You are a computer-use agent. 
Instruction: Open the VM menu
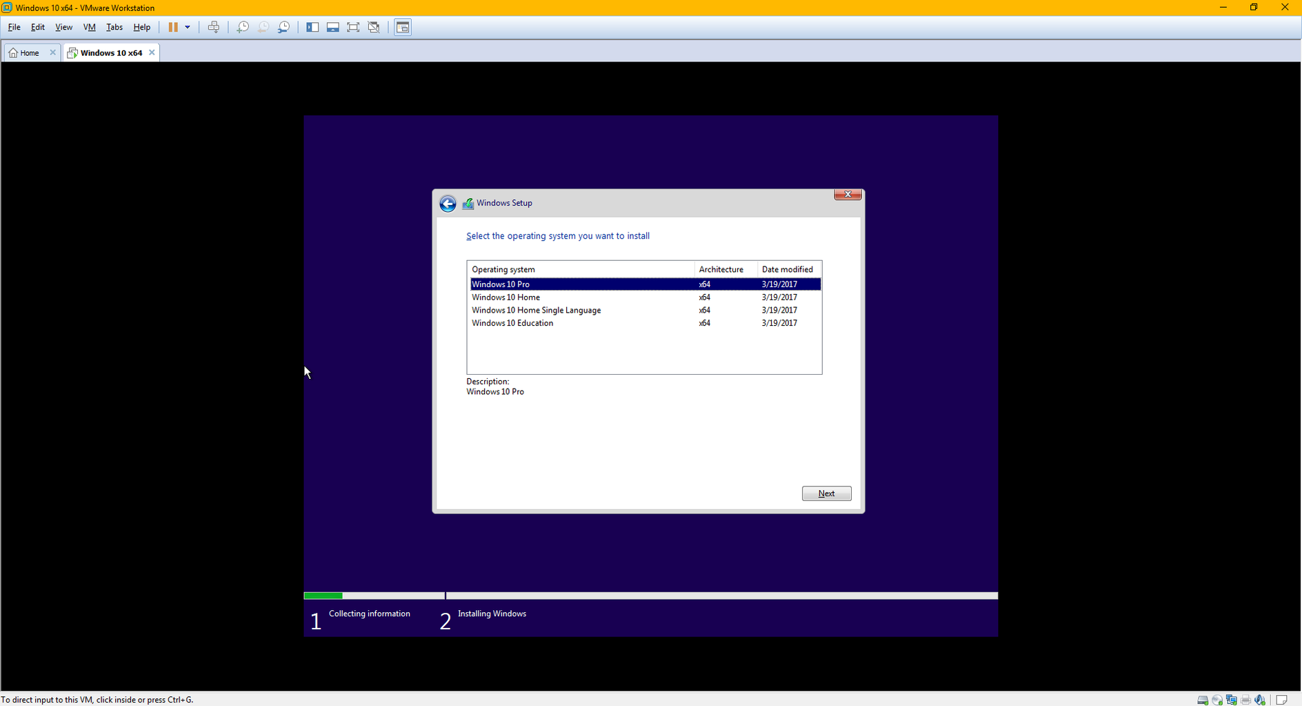pyautogui.click(x=90, y=28)
